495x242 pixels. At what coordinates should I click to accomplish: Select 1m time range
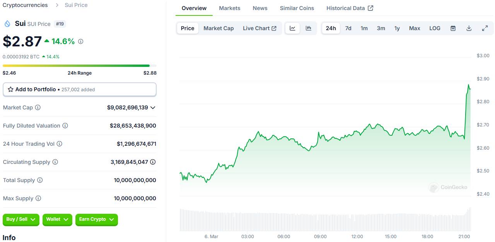pyautogui.click(x=364, y=28)
